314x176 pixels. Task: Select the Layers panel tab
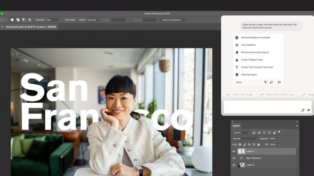(x=236, y=126)
